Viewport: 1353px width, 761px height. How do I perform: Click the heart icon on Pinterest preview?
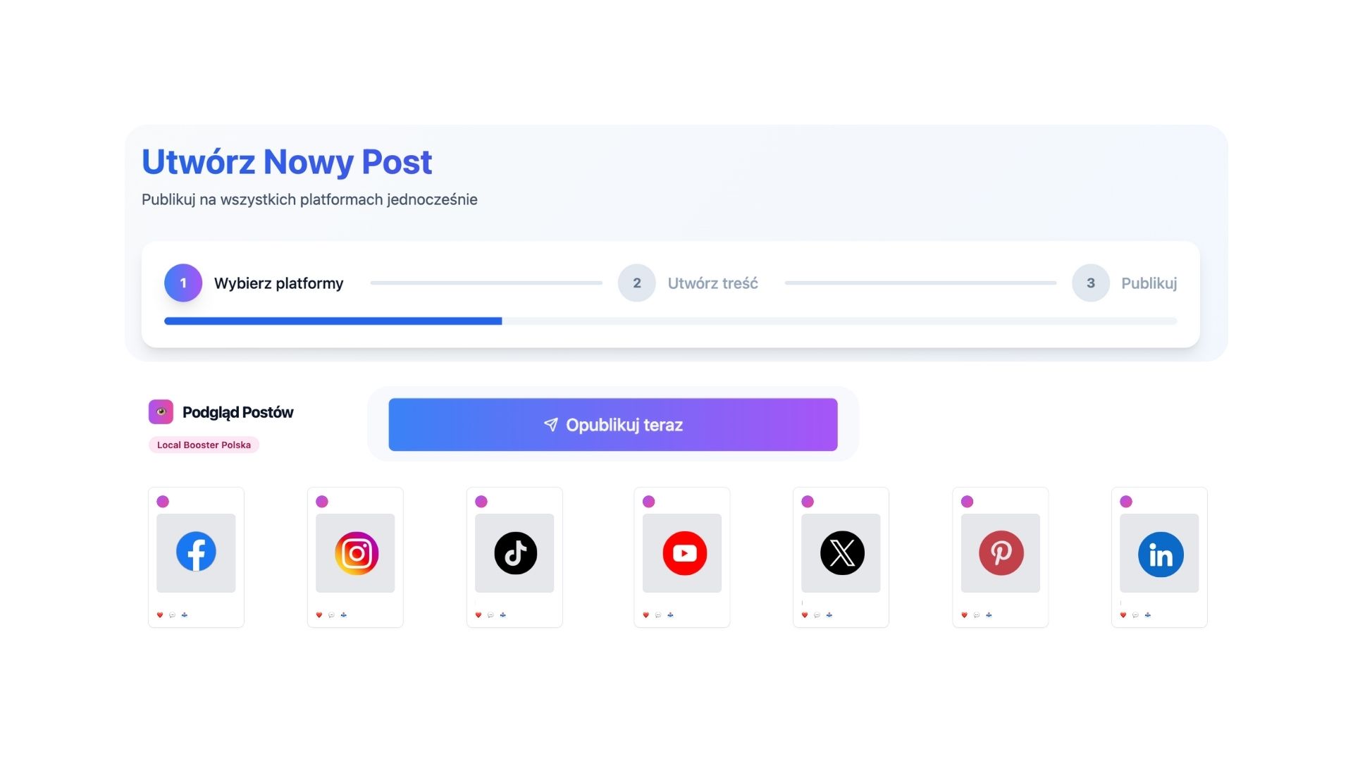pyautogui.click(x=965, y=615)
